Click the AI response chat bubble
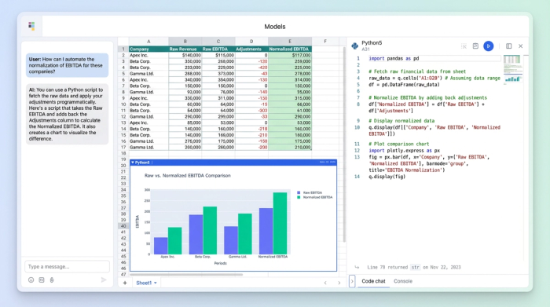This screenshot has height=307, width=550. 67,115
